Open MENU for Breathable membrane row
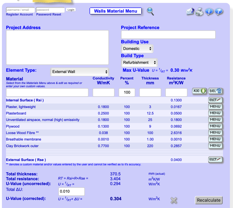The width and height of the screenshot is (233, 208). tap(215, 139)
